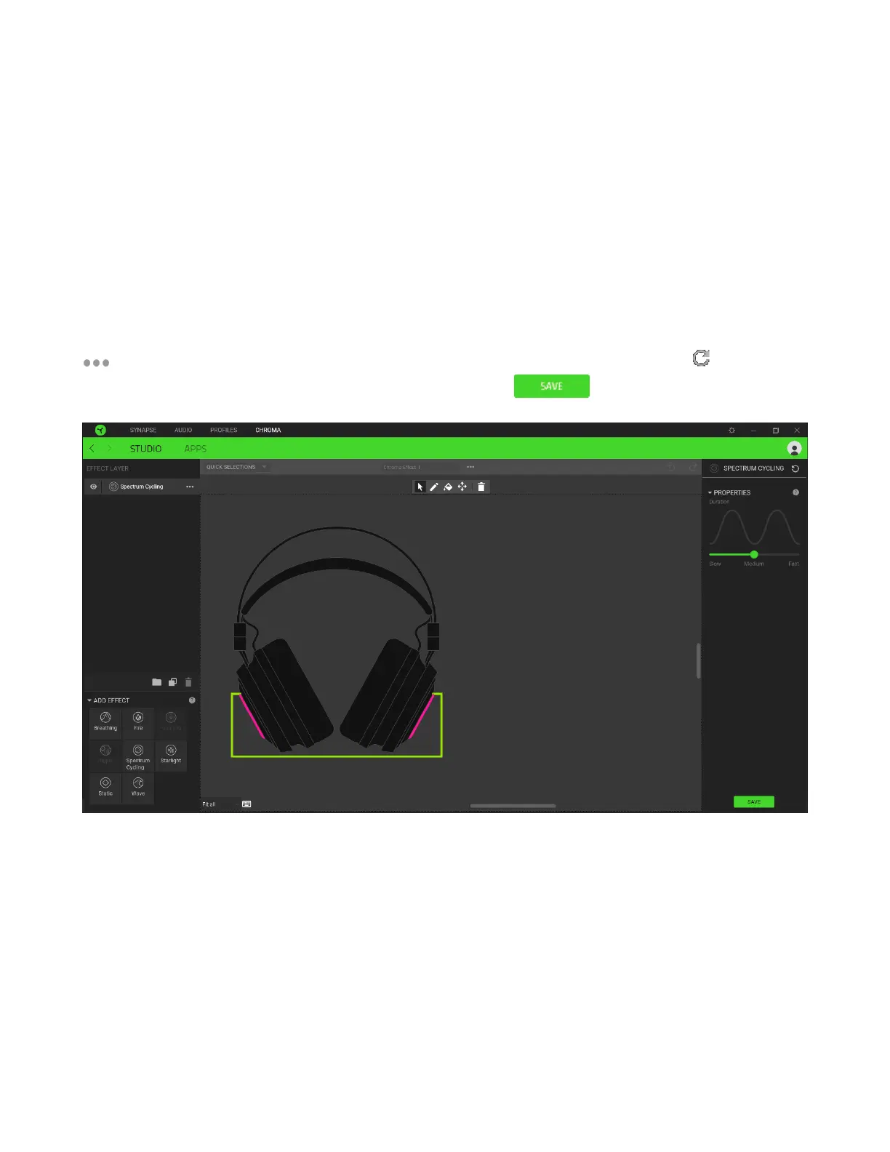Screen dimensions: 890x1152
Task: Click the Razer logo icon
Action: coord(100,430)
